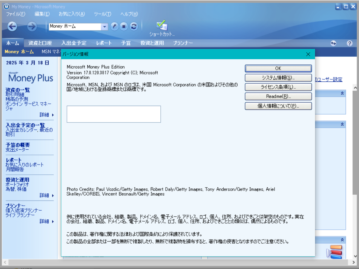The width and height of the screenshot is (359, 269).
Task: Open the Money ホーム address dropdown
Action: pyautogui.click(x=104, y=27)
